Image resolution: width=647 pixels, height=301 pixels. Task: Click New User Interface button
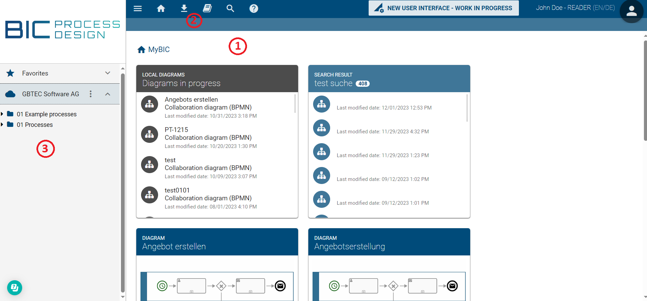coord(443,8)
